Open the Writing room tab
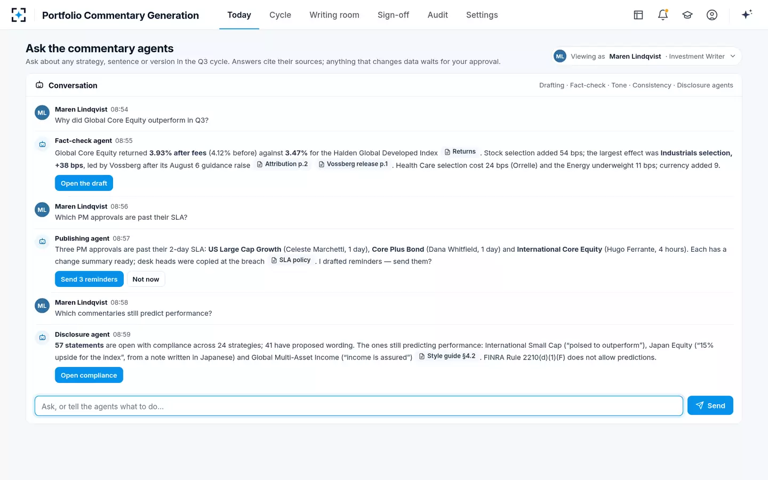 click(334, 15)
